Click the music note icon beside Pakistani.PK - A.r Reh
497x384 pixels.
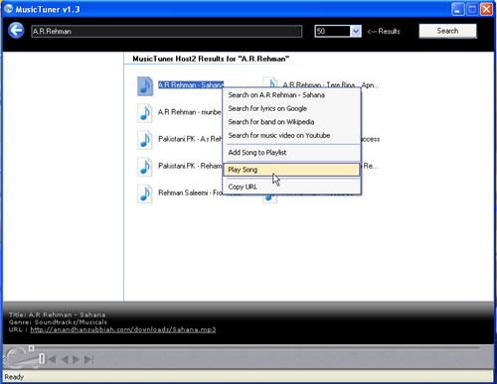click(145, 140)
